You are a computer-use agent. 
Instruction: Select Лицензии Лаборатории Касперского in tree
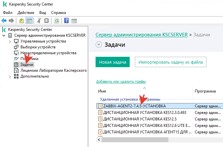click(x=53, y=70)
